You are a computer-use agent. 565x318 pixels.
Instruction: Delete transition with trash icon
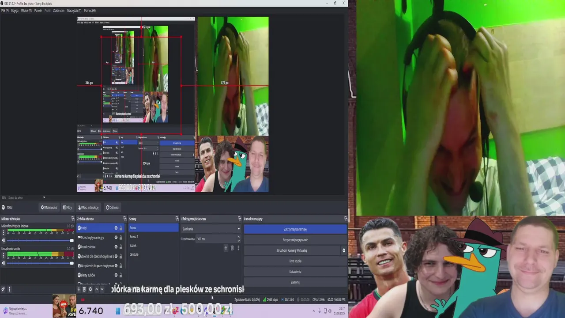point(232,248)
